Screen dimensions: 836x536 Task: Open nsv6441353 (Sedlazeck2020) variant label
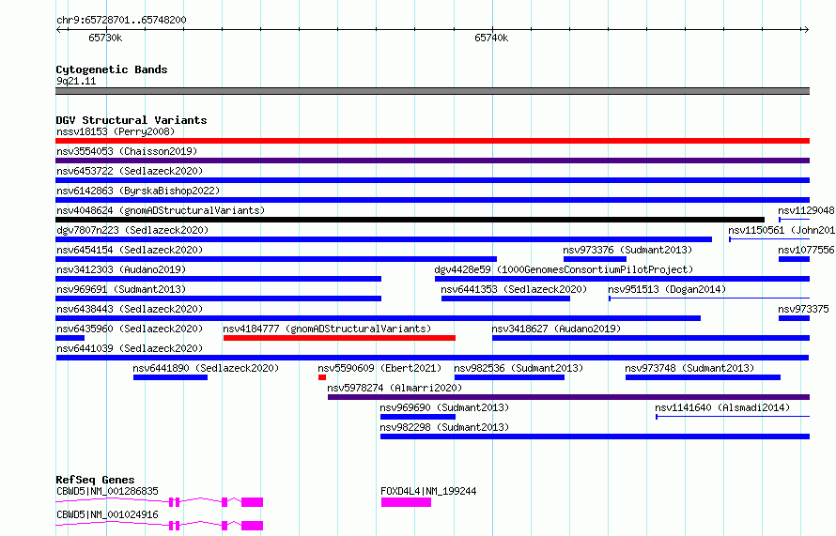pyautogui.click(x=514, y=289)
